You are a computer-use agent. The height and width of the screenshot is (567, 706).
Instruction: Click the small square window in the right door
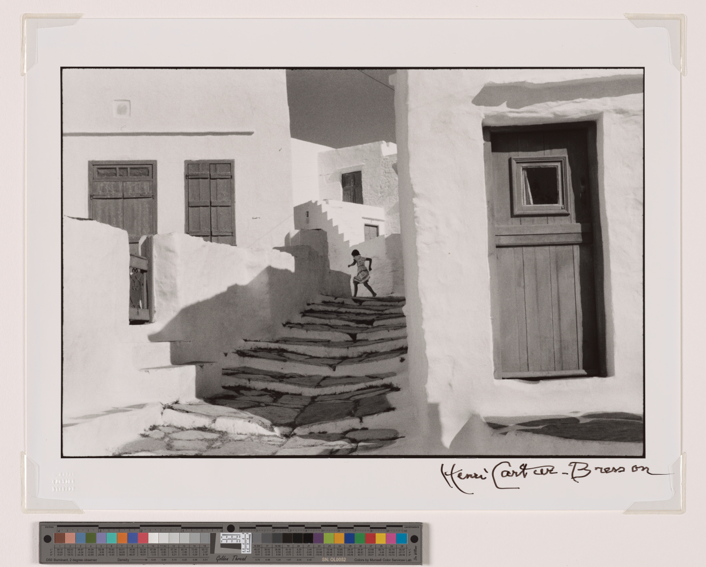coord(540,186)
